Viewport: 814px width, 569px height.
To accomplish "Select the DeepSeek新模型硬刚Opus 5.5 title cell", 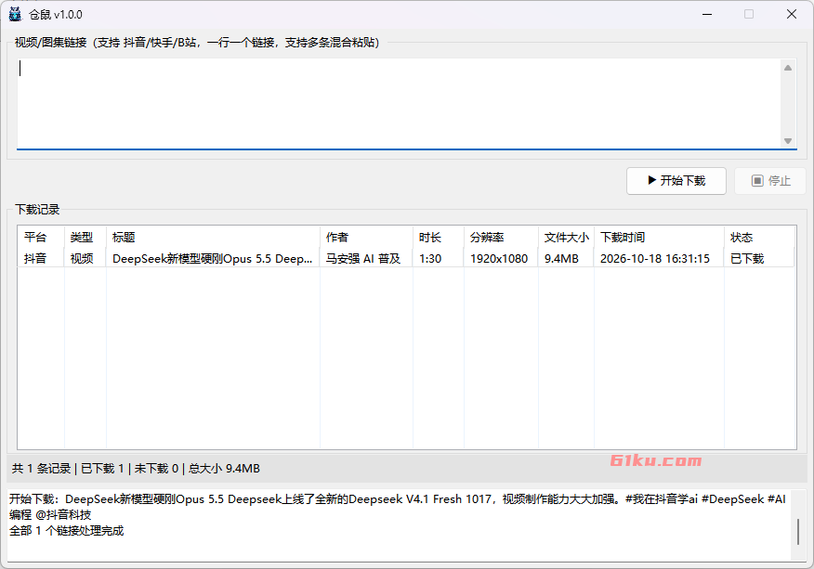I will pos(213,258).
